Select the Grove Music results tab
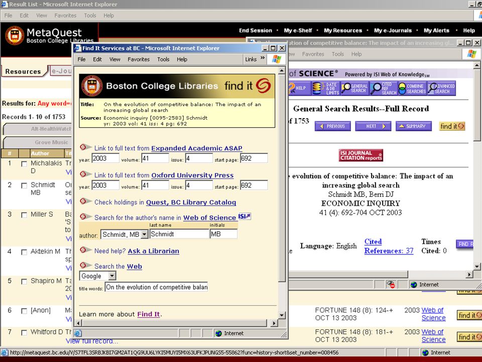The width and height of the screenshot is (482, 362). tap(38, 142)
